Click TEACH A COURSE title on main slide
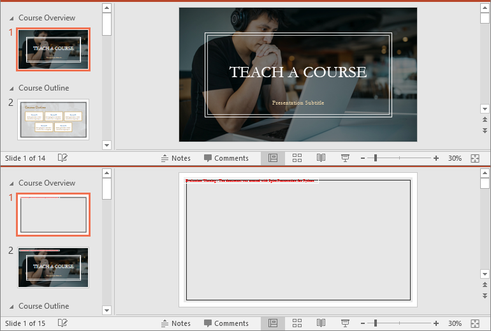491x331 pixels. coord(298,72)
